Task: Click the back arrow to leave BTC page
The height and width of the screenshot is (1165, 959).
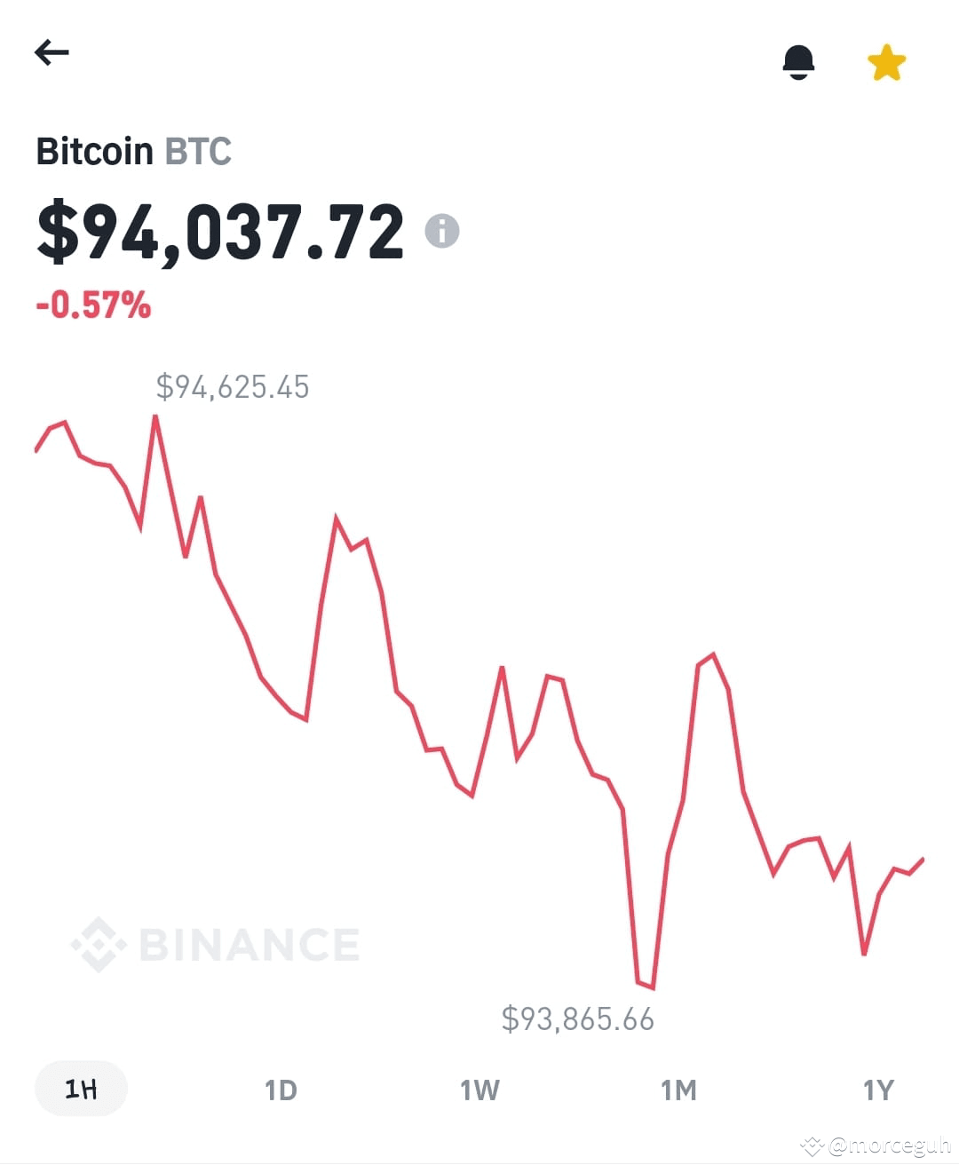Action: pyautogui.click(x=52, y=52)
